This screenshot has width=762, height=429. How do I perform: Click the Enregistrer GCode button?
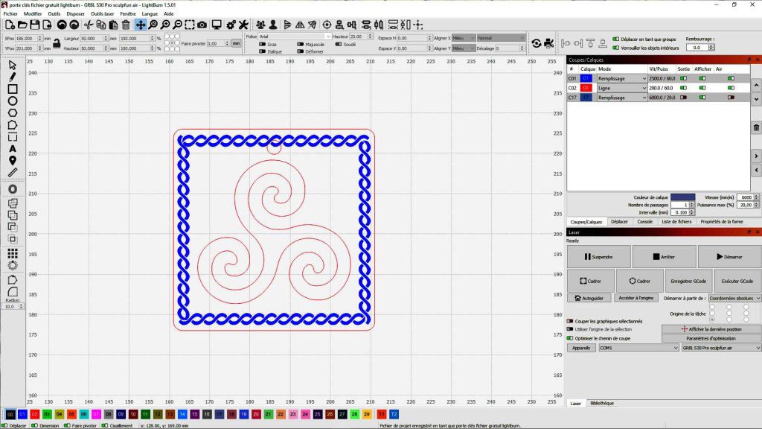(x=688, y=281)
